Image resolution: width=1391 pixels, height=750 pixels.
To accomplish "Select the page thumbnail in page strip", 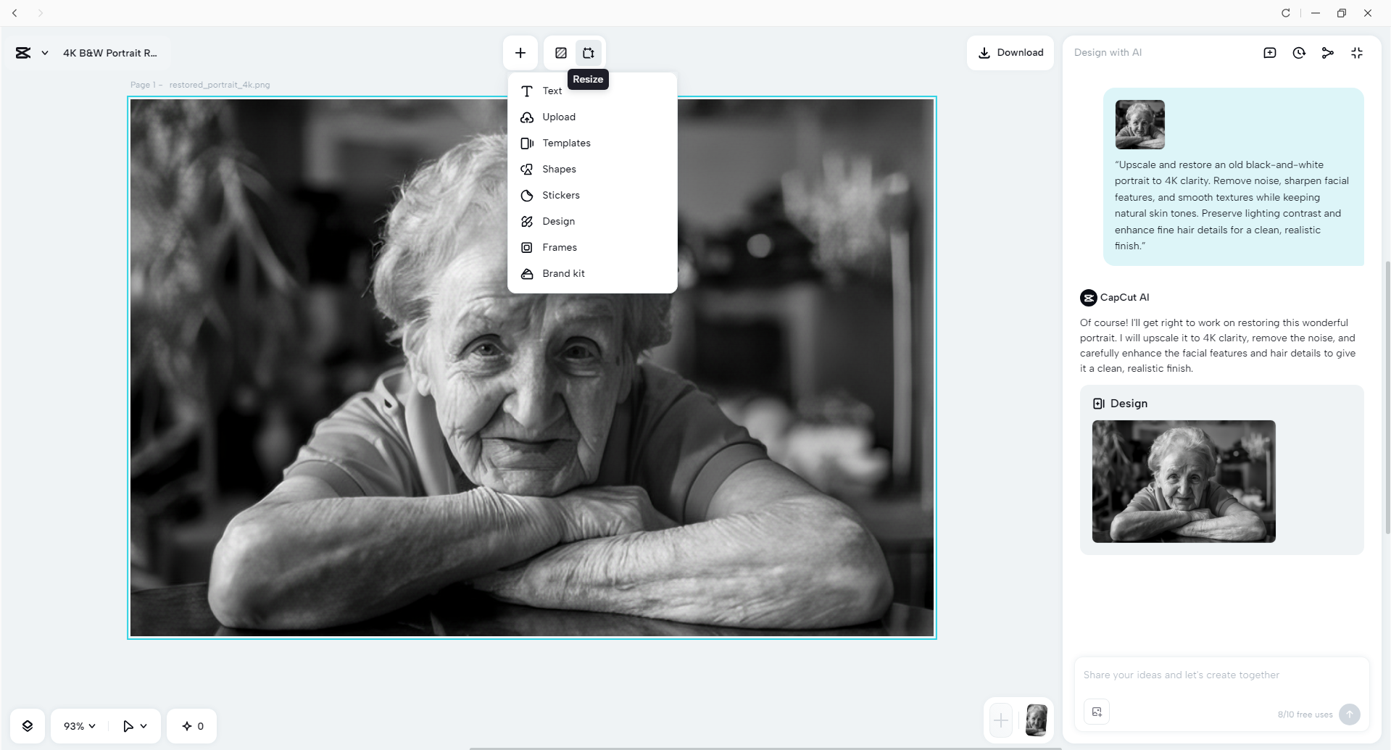I will pyautogui.click(x=1037, y=720).
